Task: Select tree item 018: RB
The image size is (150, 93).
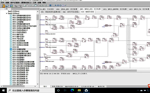Action: point(15,47)
